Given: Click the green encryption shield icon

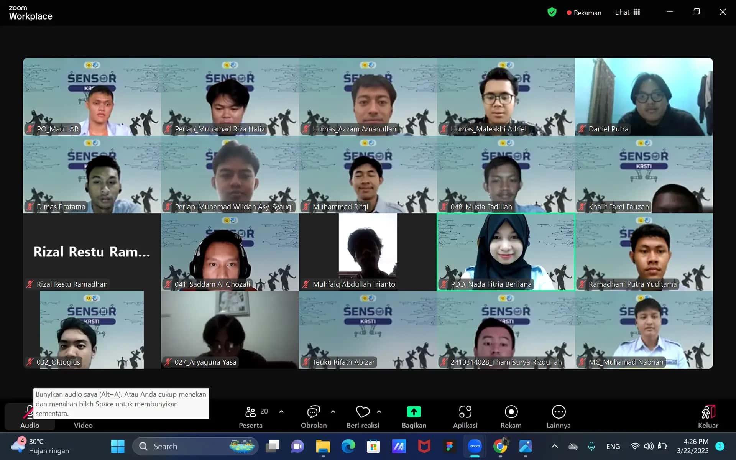Looking at the screenshot, I should [552, 12].
